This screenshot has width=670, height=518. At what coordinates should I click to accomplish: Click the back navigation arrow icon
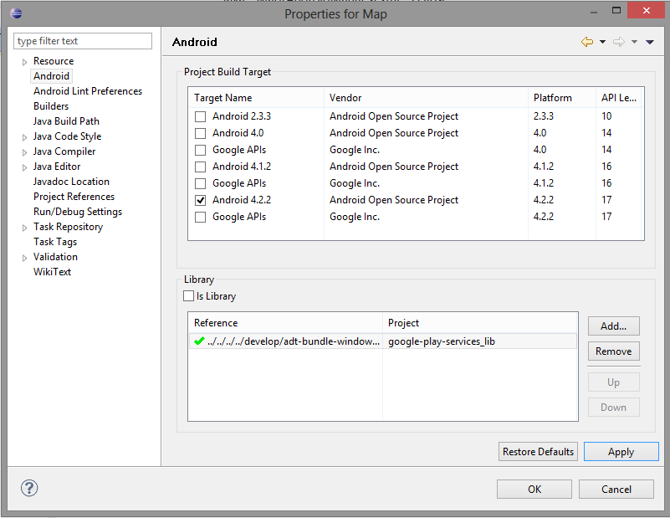point(587,42)
